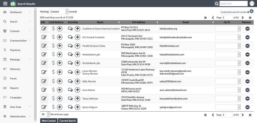Remove Tanya Adelman from results
257x123 pixels.
[247, 99]
